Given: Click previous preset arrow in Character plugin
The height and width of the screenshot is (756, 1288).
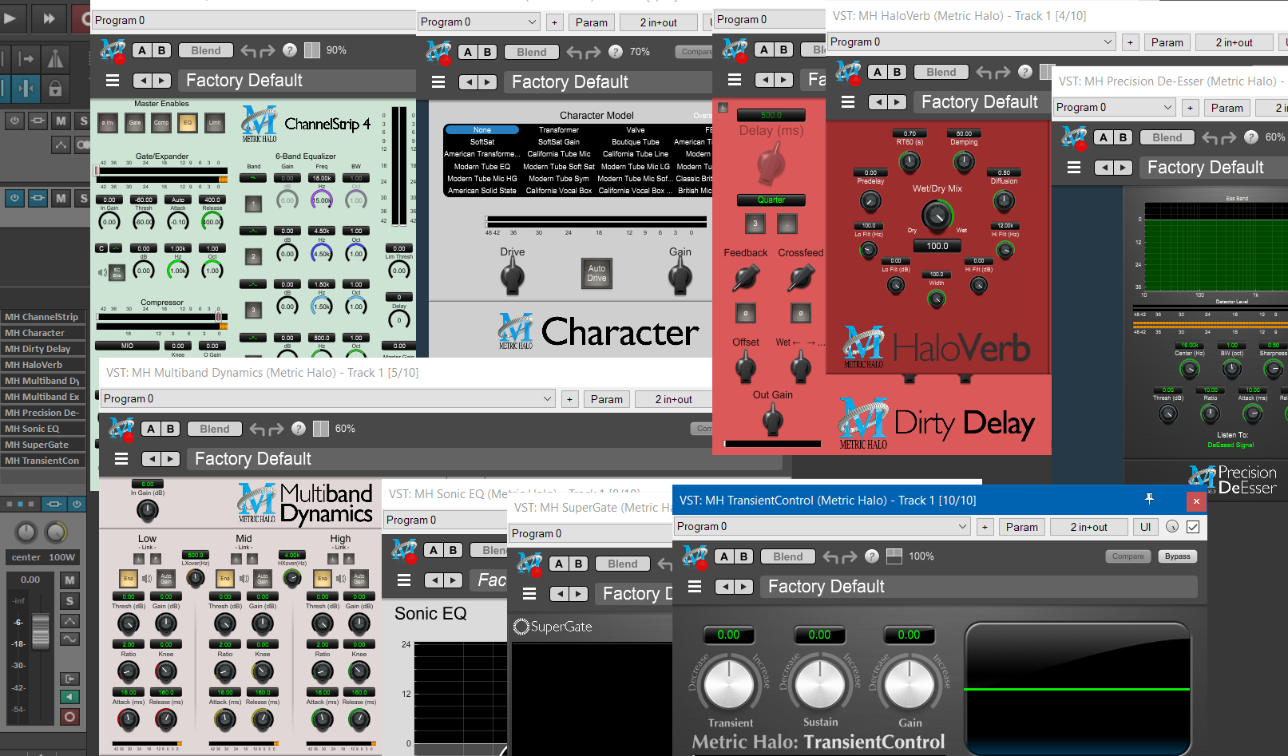Looking at the screenshot, I should click(x=469, y=82).
